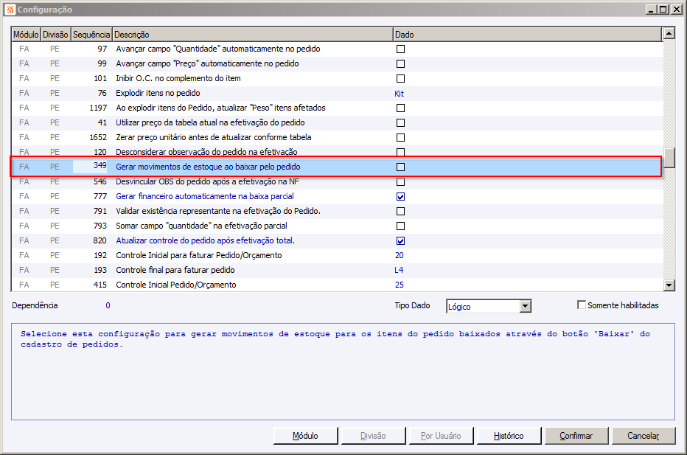The height and width of the screenshot is (455, 687).
Task: Sort by Divisão column header
Action: tap(55, 35)
